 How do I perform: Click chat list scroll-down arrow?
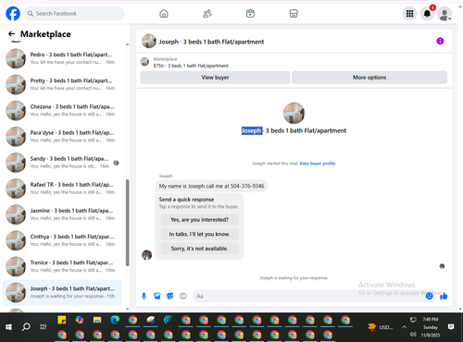128,309
